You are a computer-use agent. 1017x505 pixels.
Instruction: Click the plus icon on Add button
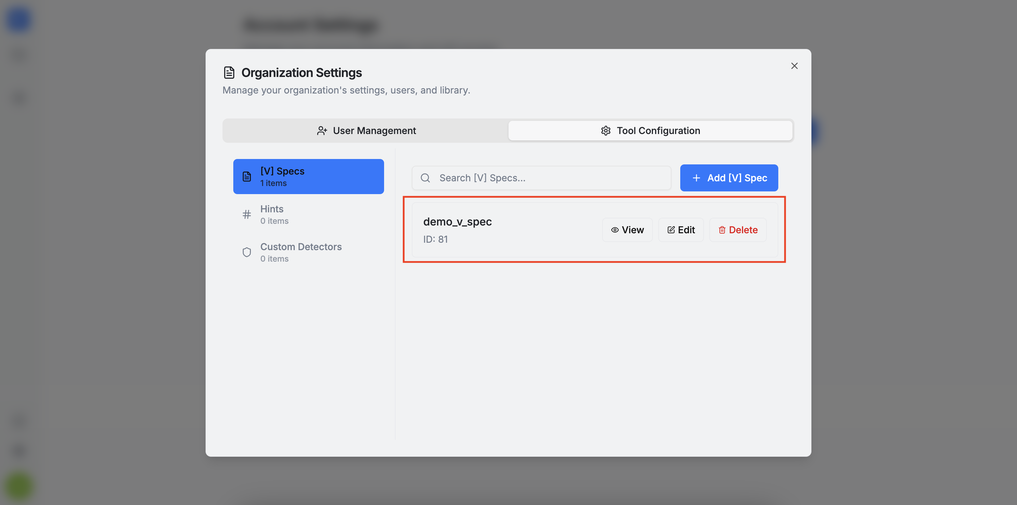tap(696, 178)
